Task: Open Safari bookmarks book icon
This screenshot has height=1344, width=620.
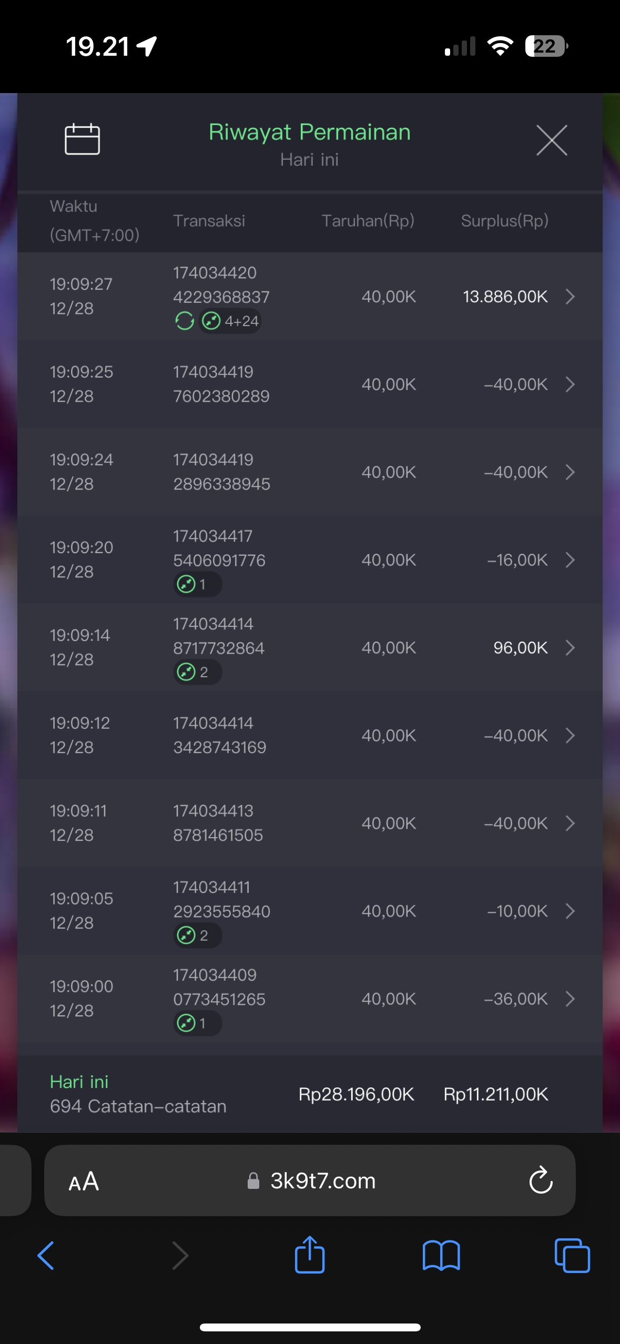Action: point(441,1255)
